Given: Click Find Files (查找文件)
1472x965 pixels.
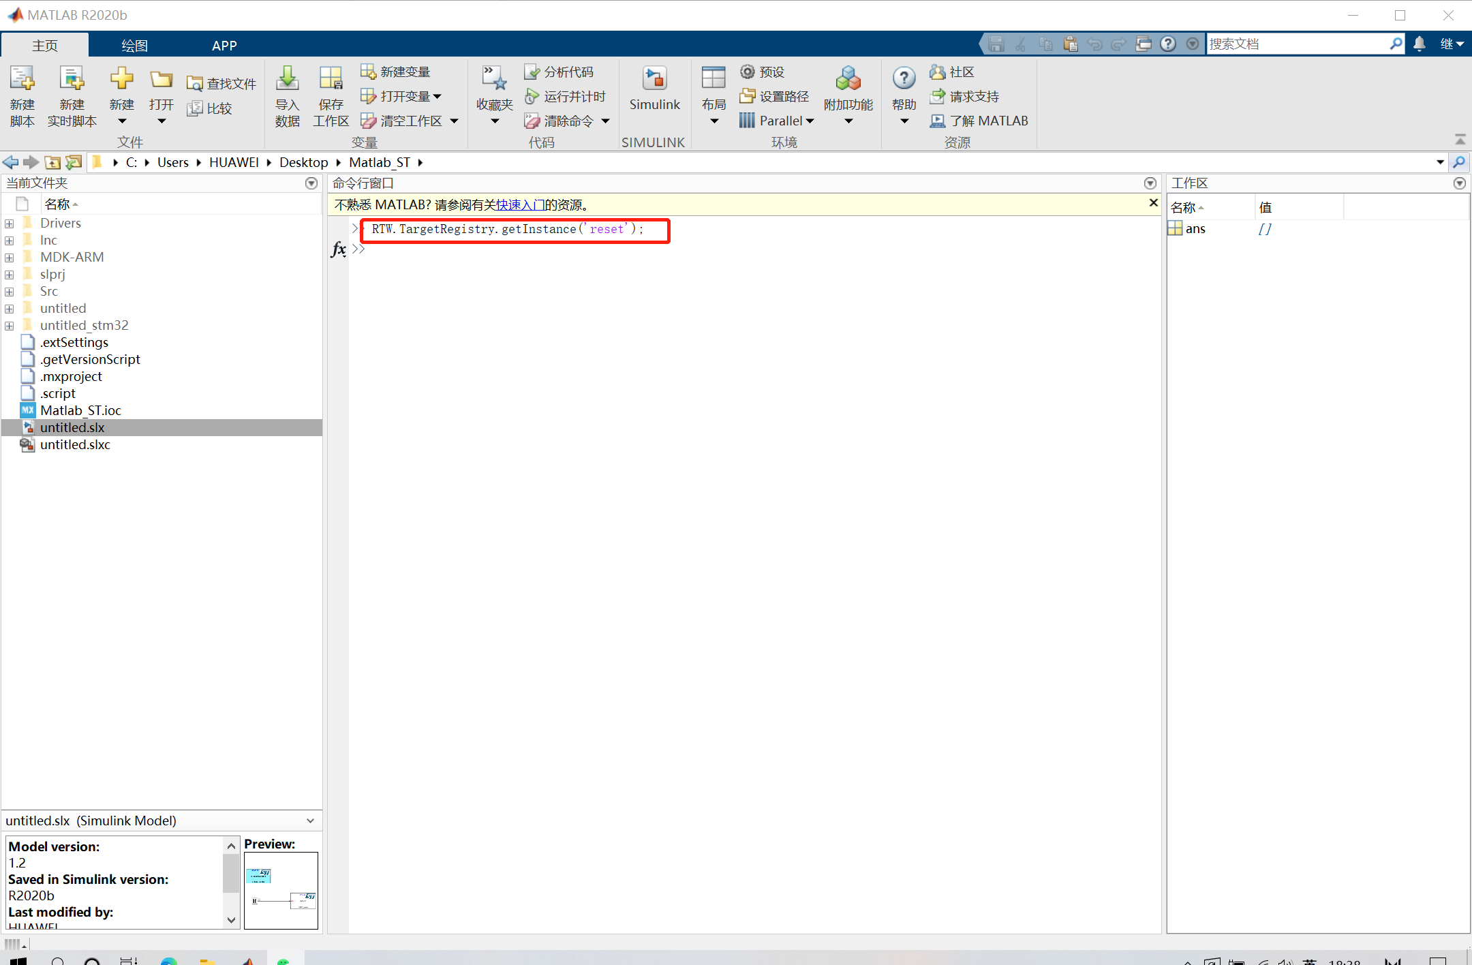Looking at the screenshot, I should click(221, 83).
